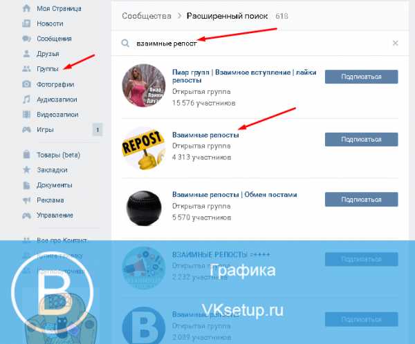The height and width of the screenshot is (344, 415).
Task: Click the Игры notification counter badge
Action: 98,130
